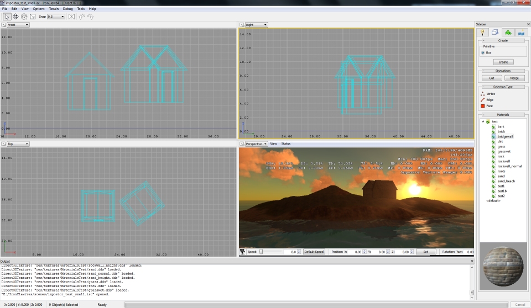Adjust the camera Speed slider
Image resolution: width=531 pixels, height=308 pixels.
pyautogui.click(x=261, y=252)
